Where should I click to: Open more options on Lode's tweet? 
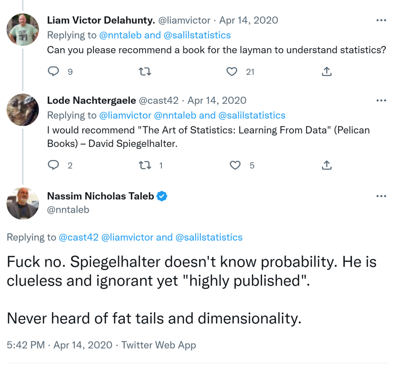click(381, 101)
